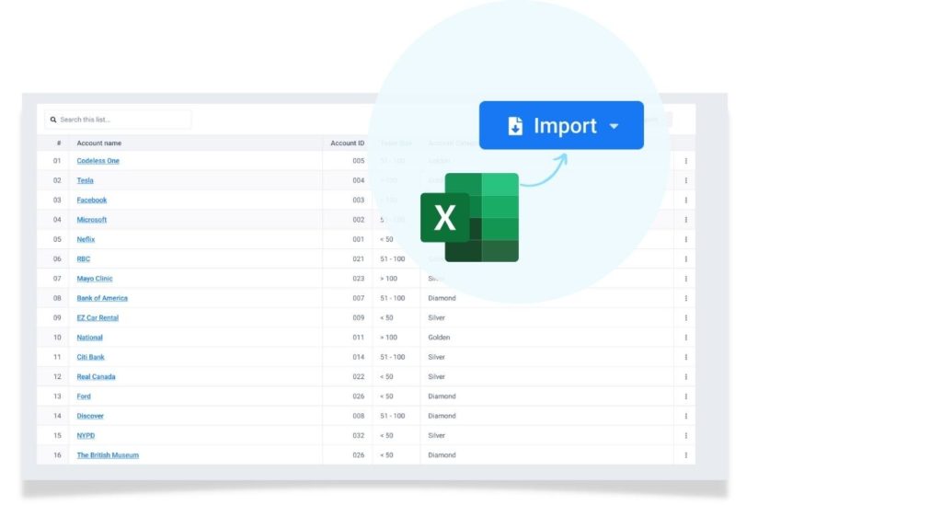The height and width of the screenshot is (505, 942).
Task: Select Account ID cell '021' for RBC
Action: pyautogui.click(x=358, y=258)
